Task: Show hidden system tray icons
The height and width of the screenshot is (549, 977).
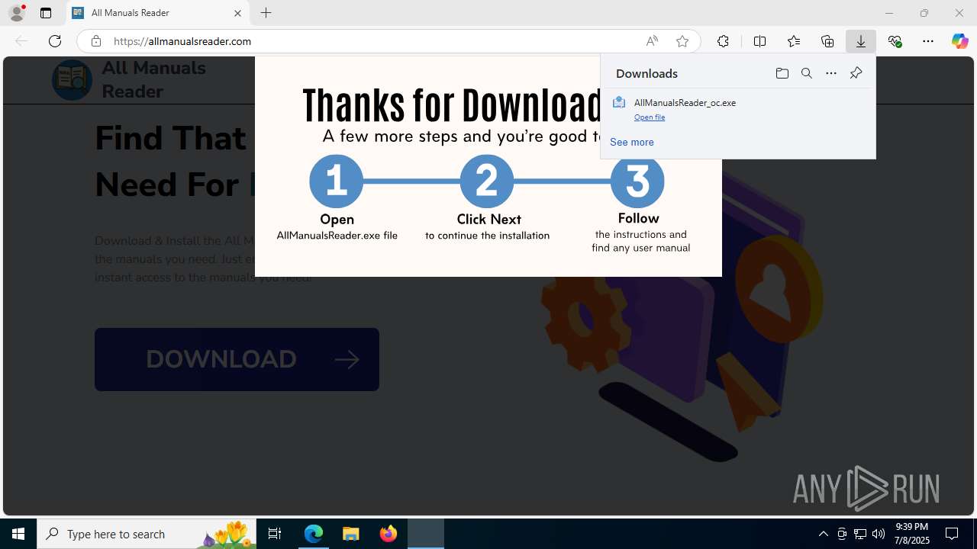Action: click(823, 534)
